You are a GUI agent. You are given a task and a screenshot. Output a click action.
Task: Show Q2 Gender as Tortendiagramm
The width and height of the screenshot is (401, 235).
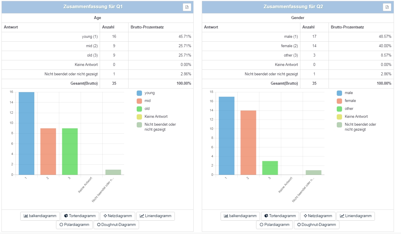coord(280,216)
